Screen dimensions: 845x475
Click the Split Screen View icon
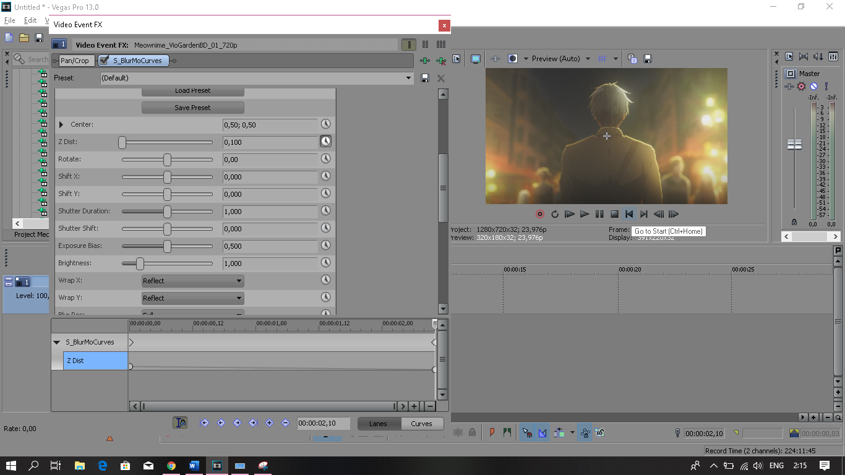(513, 59)
